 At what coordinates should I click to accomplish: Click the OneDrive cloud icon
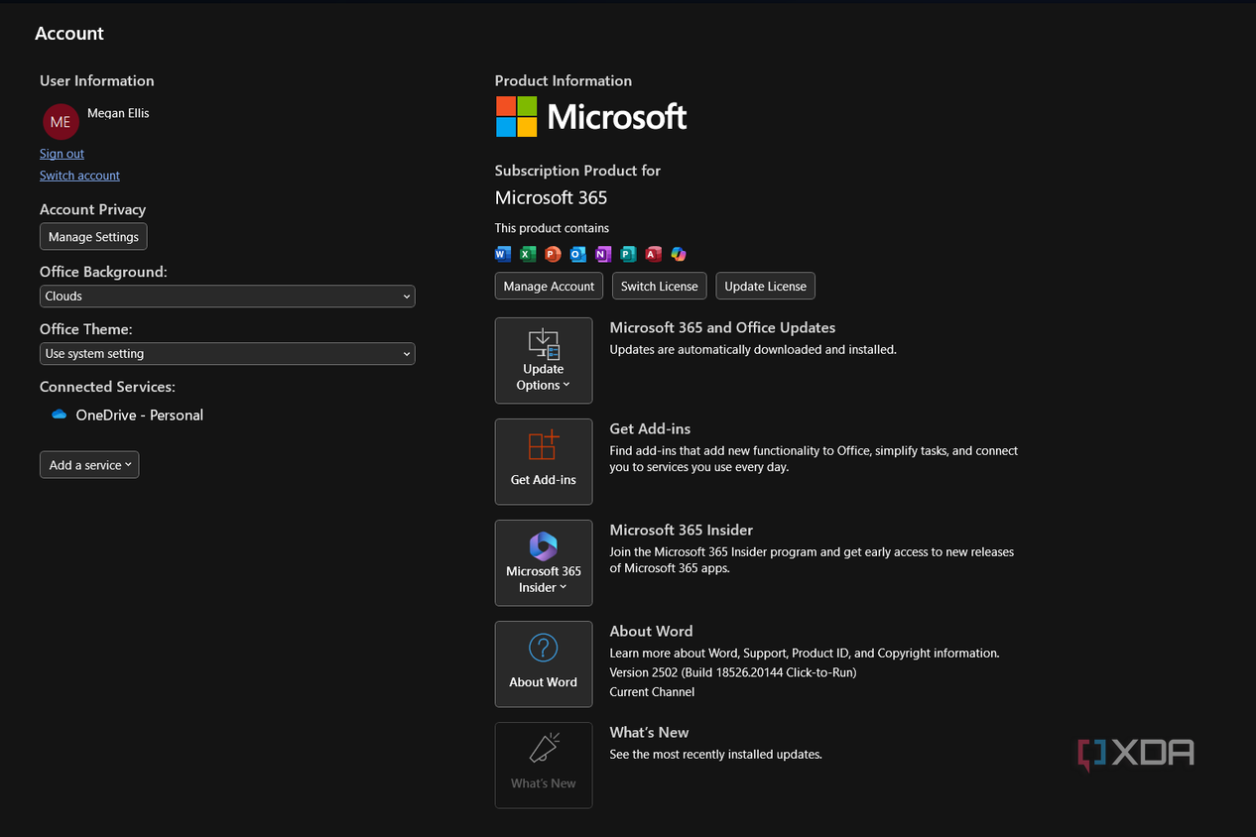[59, 415]
